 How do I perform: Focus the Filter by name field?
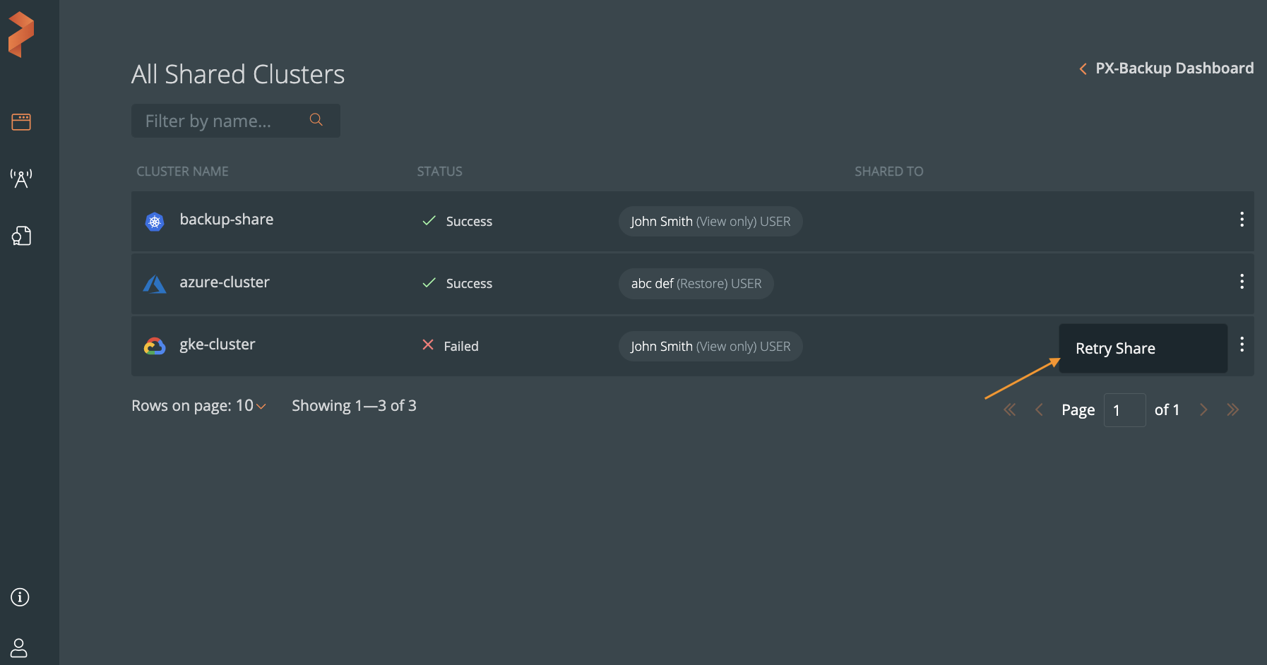tap(222, 121)
